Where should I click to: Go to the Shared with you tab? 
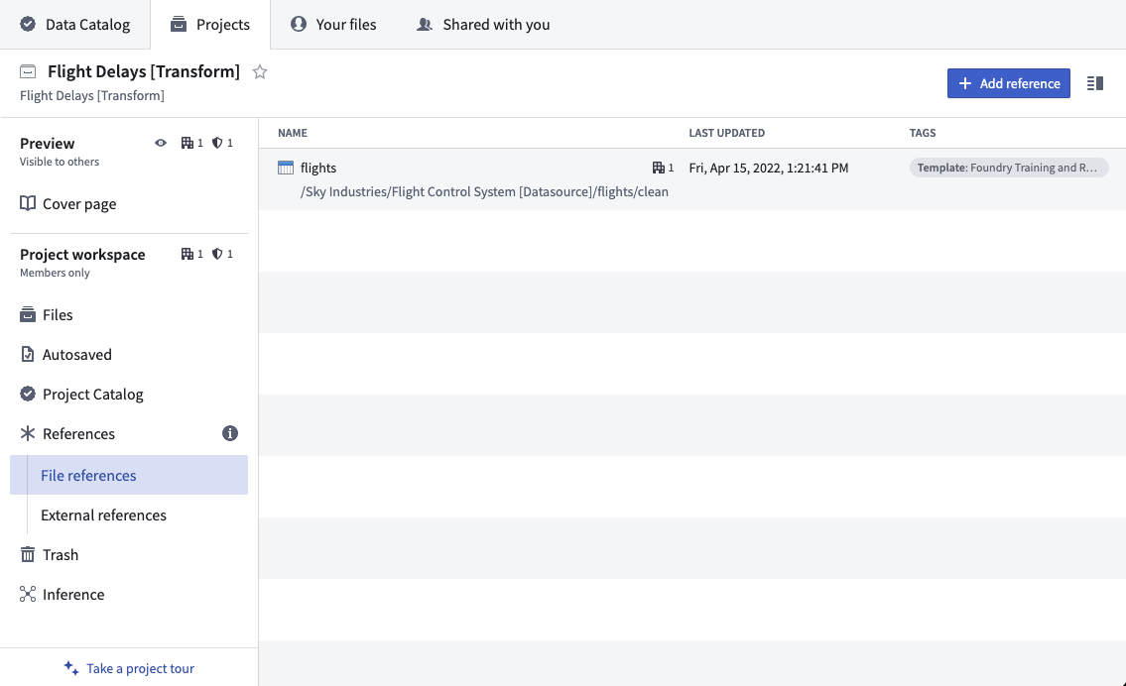pos(483,25)
